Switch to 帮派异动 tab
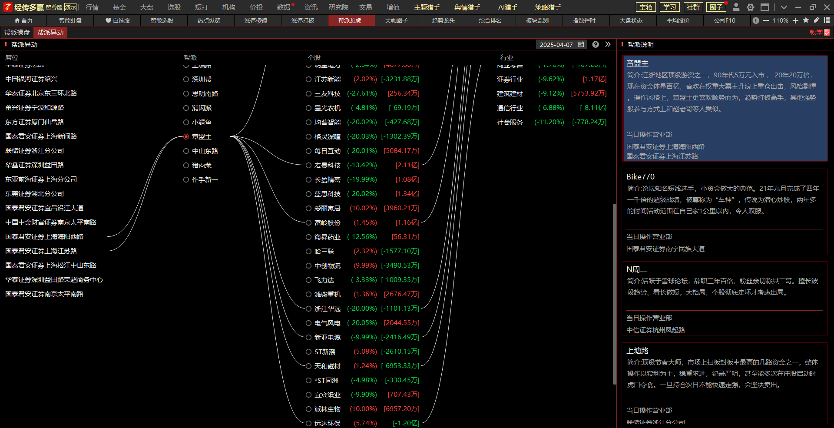This screenshot has width=834, height=428. pyautogui.click(x=50, y=33)
